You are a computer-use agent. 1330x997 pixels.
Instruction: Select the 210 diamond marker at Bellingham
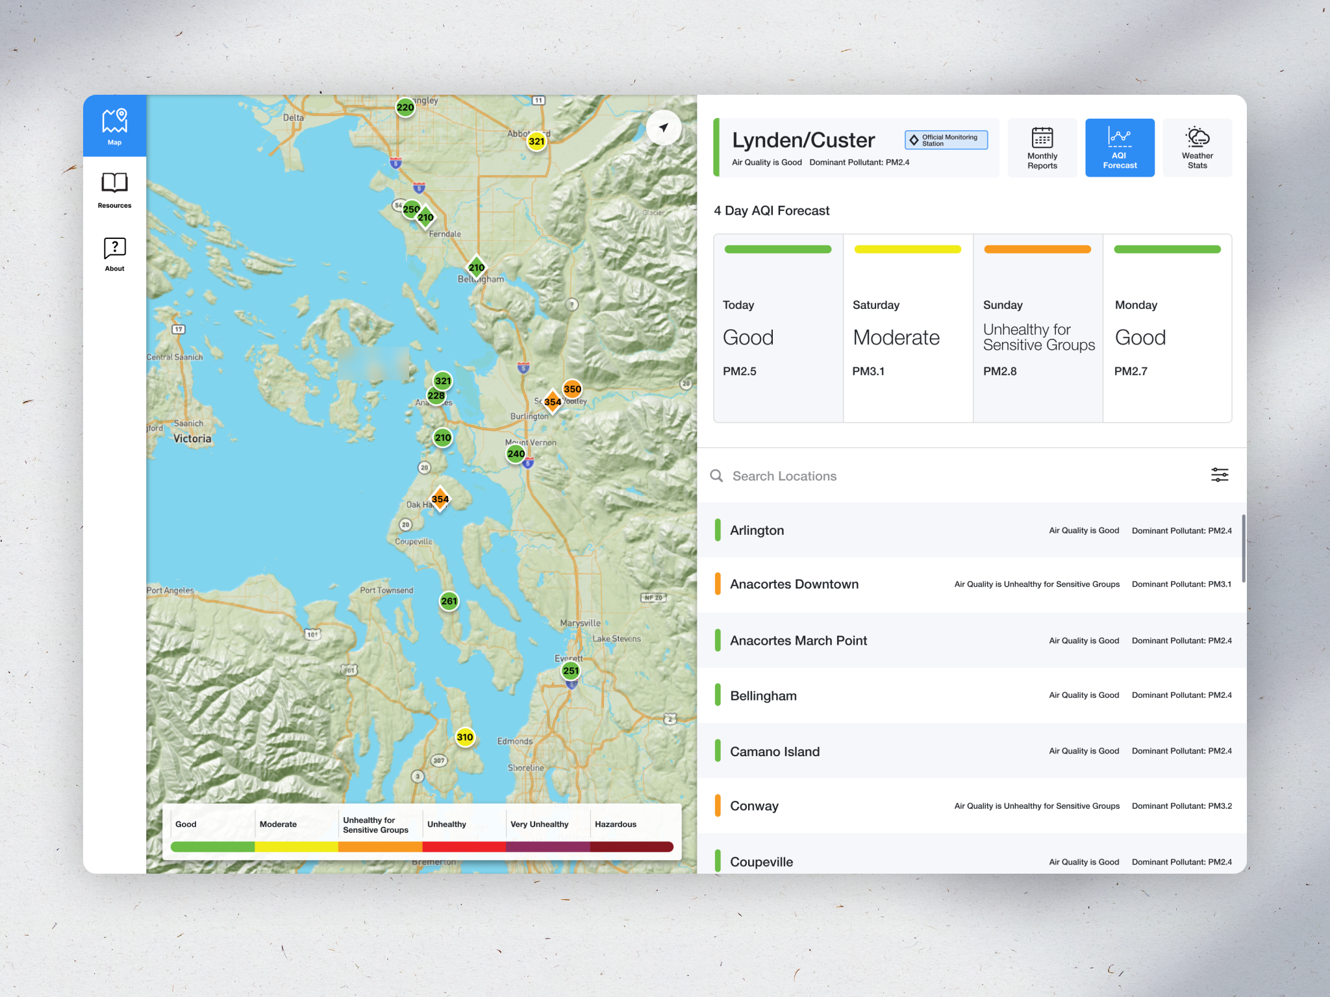pos(477,267)
